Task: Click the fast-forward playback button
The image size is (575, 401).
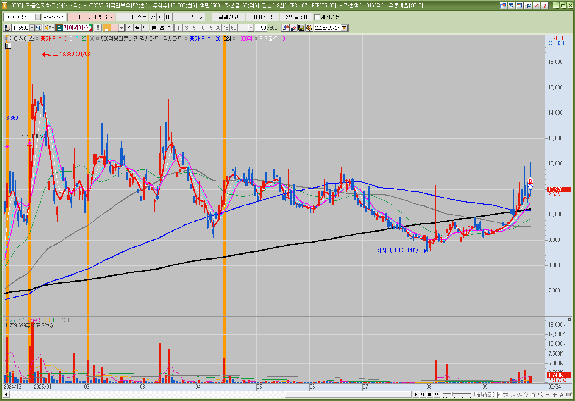Action: [x=437, y=394]
